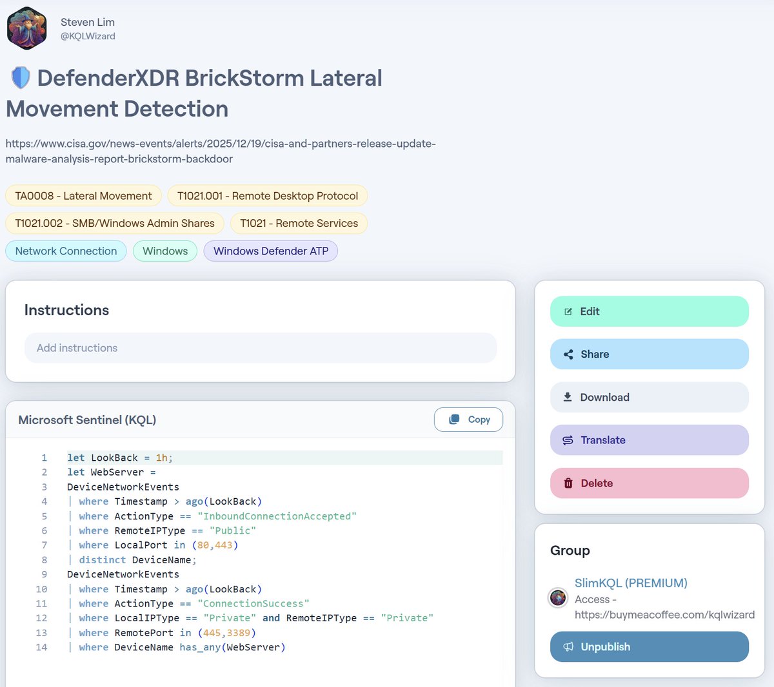The height and width of the screenshot is (687, 774).
Task: Click 'RemoteIPType == "Public"' on line 6
Action: [185, 530]
